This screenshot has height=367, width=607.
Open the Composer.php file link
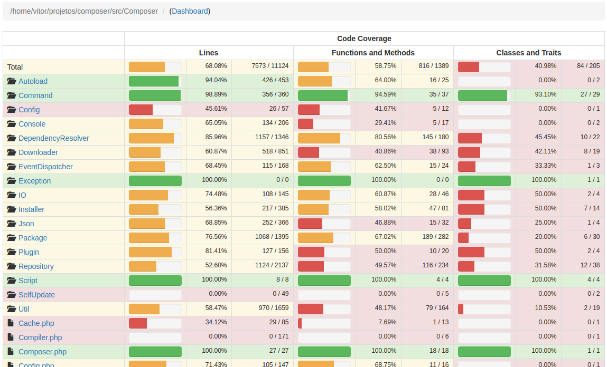[43, 352]
